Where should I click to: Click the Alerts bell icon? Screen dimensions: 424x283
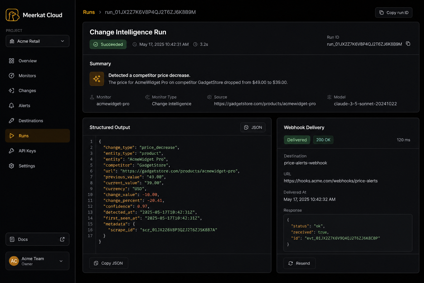11,106
